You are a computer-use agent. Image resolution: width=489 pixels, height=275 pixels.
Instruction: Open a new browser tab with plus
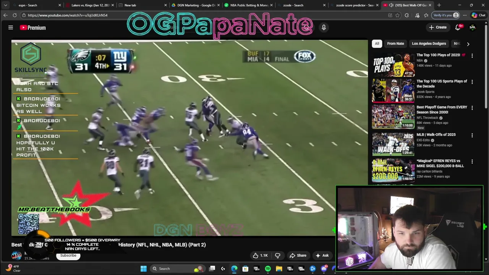pyautogui.click(x=439, y=5)
